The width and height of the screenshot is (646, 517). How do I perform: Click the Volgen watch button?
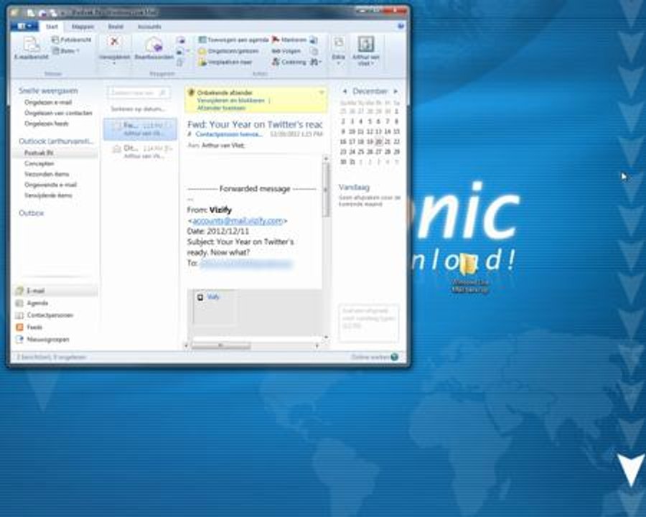286,51
